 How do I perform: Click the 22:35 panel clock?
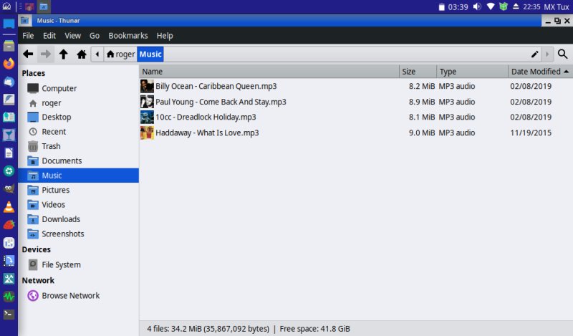pos(531,6)
